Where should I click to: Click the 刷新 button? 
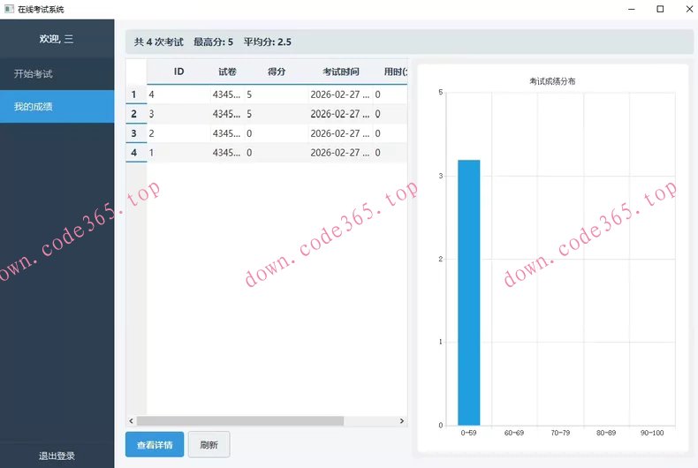(209, 444)
